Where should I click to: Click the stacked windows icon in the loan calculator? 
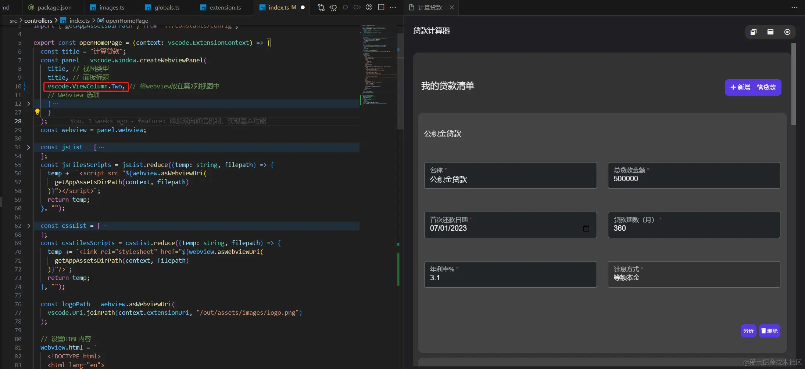coord(754,32)
